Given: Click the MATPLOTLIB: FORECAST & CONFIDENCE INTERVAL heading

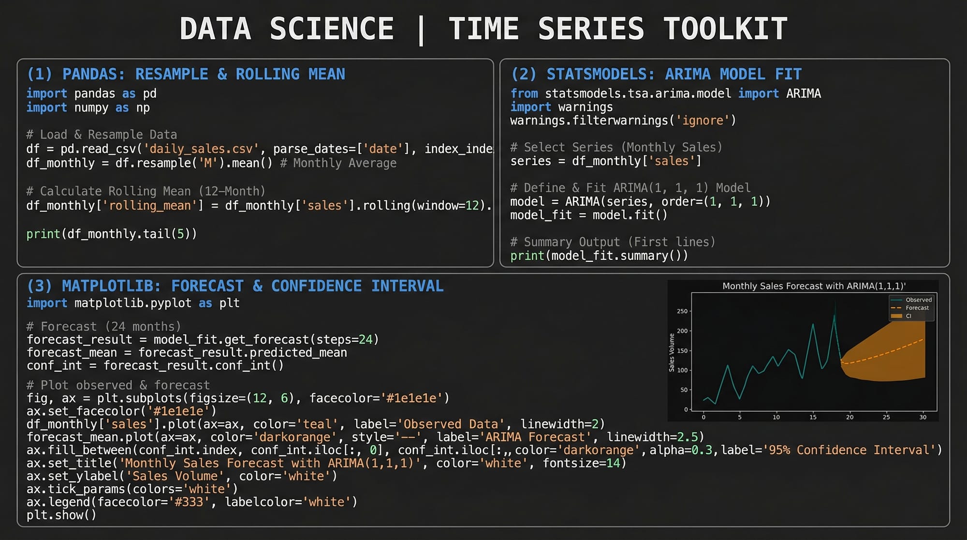Looking at the screenshot, I should [x=235, y=286].
